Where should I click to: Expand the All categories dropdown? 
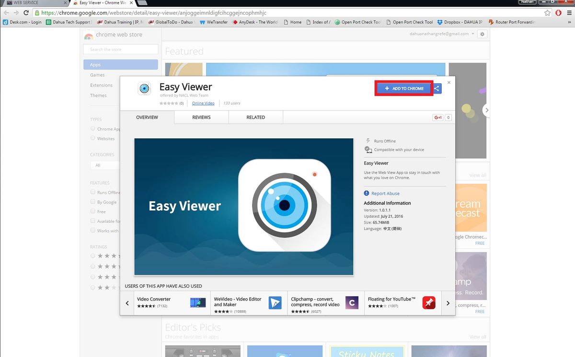(104, 165)
